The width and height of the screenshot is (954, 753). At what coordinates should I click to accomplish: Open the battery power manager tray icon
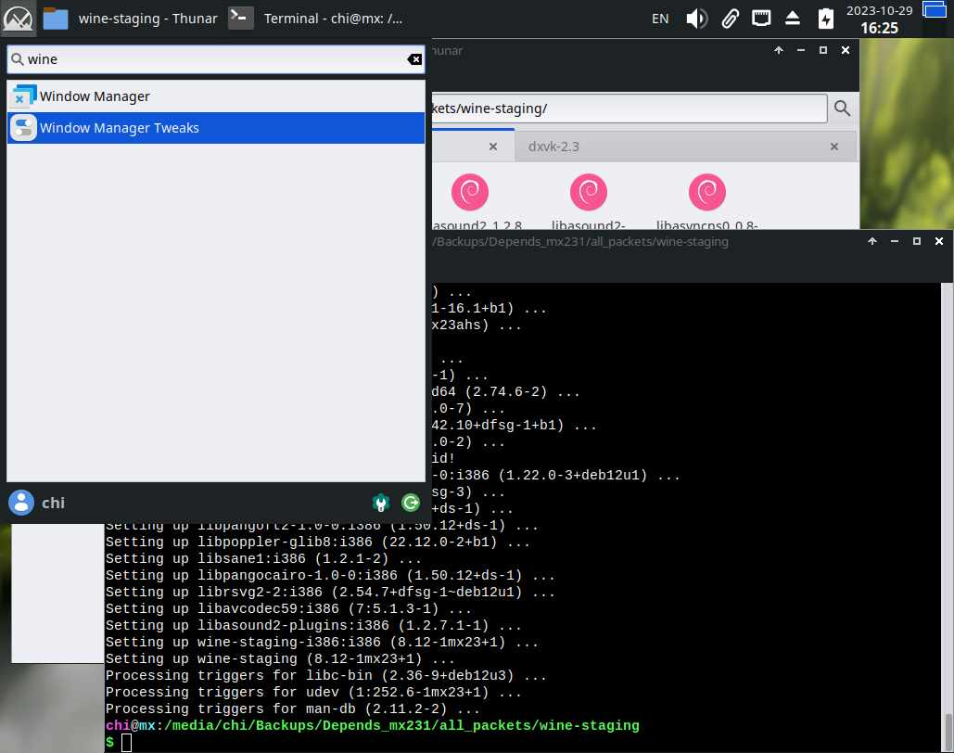[825, 19]
